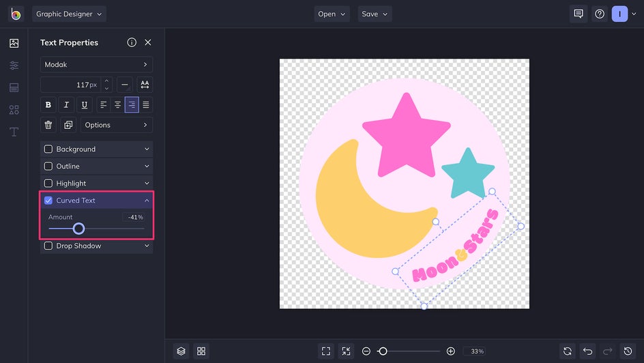Redo the last action
Screen dimensions: 644x363
[x=608, y=351]
